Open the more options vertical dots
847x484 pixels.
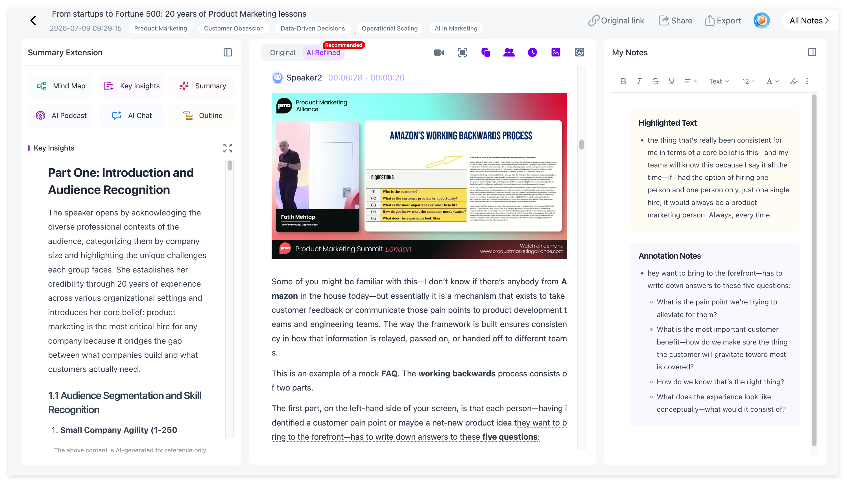coord(807,81)
